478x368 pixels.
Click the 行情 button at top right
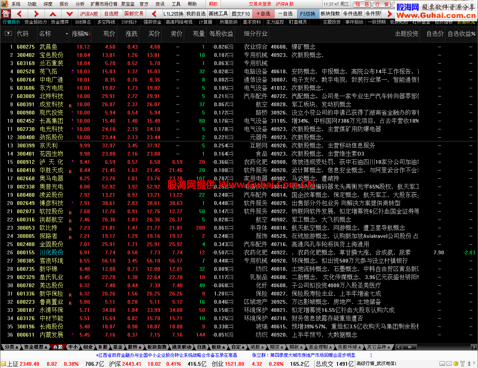point(382,4)
